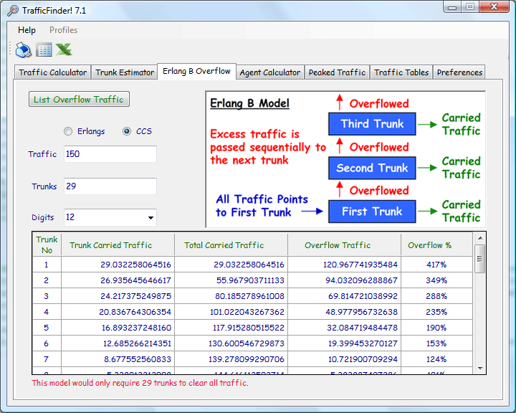Click the Erlang B Model heading
The height and width of the screenshot is (413, 516).
click(x=250, y=103)
